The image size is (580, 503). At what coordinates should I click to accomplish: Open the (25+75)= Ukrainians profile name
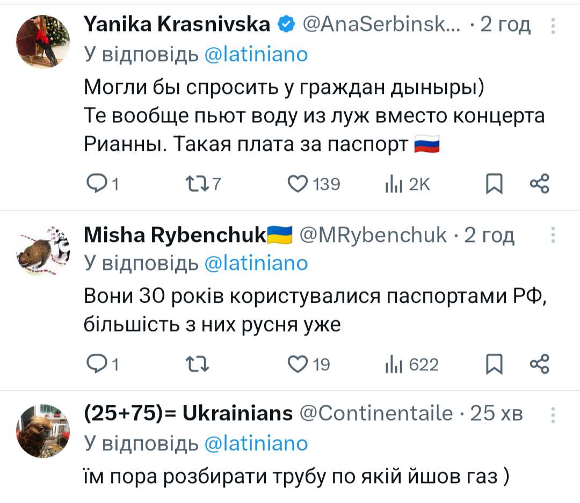188,413
